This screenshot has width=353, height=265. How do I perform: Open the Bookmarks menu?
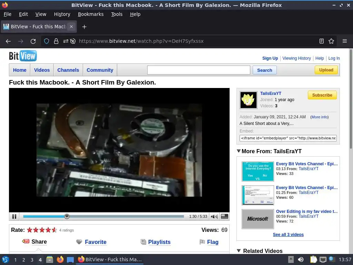pos(91,14)
